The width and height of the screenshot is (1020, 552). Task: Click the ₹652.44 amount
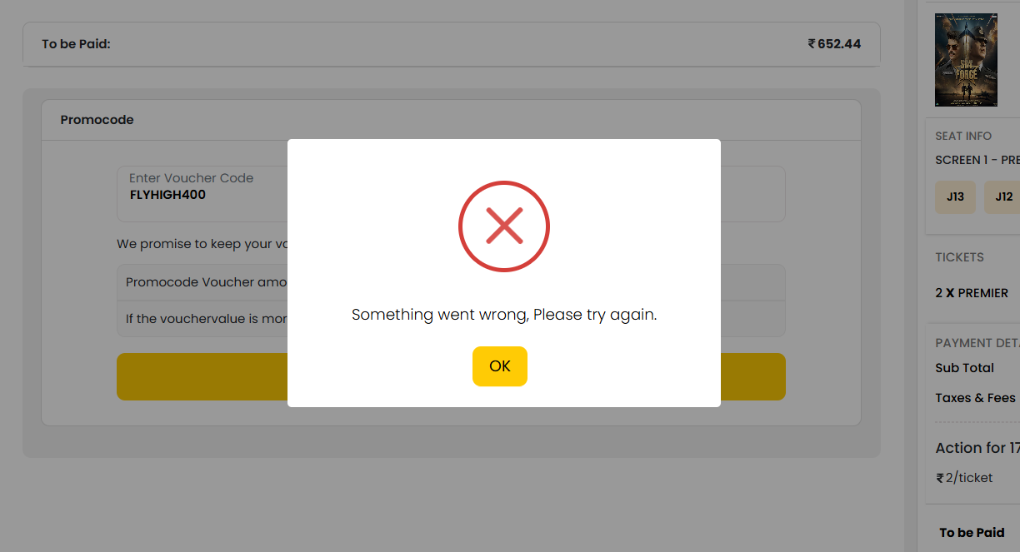[834, 43]
